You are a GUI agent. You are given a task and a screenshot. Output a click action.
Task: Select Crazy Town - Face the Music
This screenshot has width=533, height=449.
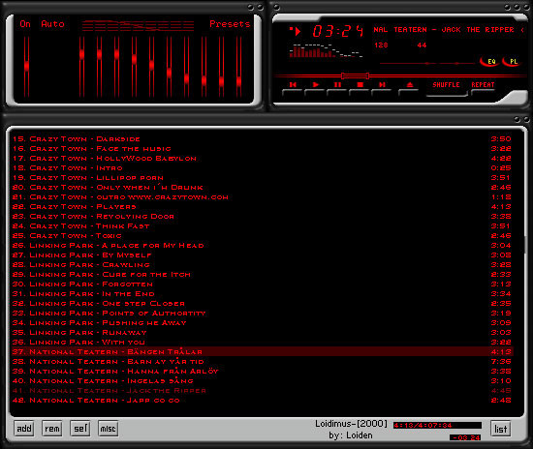coord(262,149)
